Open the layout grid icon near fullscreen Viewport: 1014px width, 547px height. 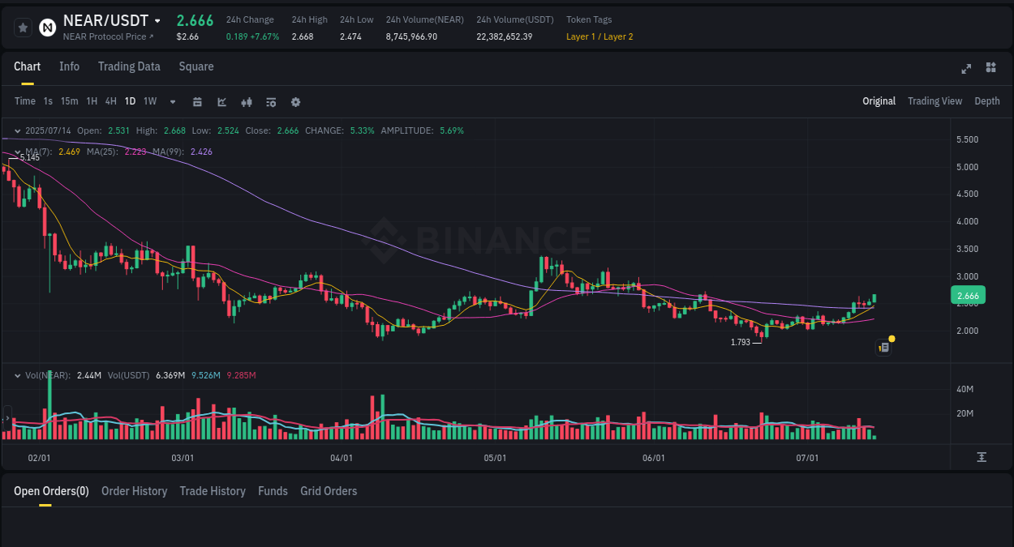point(990,70)
